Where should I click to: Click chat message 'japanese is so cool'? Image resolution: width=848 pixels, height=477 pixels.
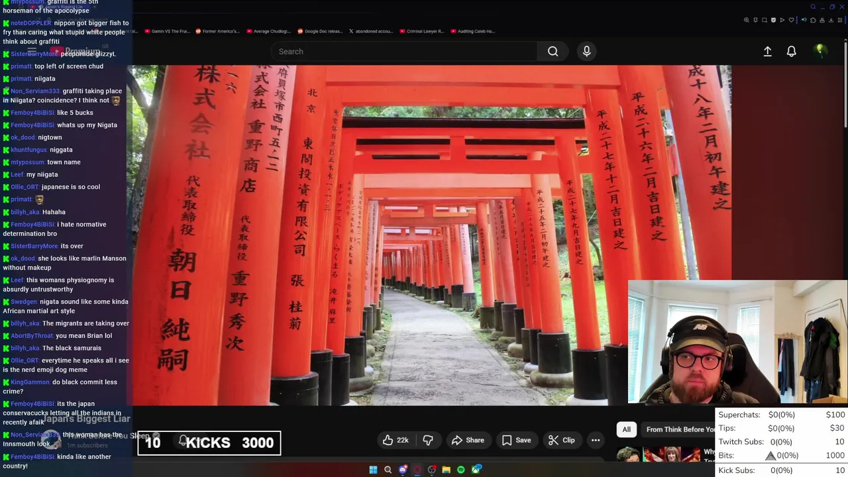click(x=71, y=187)
